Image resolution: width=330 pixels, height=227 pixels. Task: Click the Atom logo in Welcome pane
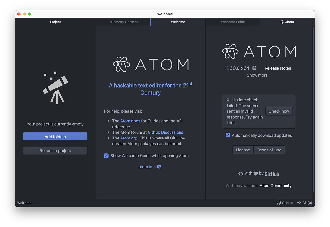[x=151, y=64]
